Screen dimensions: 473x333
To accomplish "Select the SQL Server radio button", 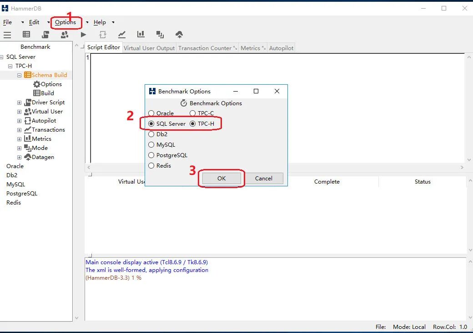I will coord(151,123).
